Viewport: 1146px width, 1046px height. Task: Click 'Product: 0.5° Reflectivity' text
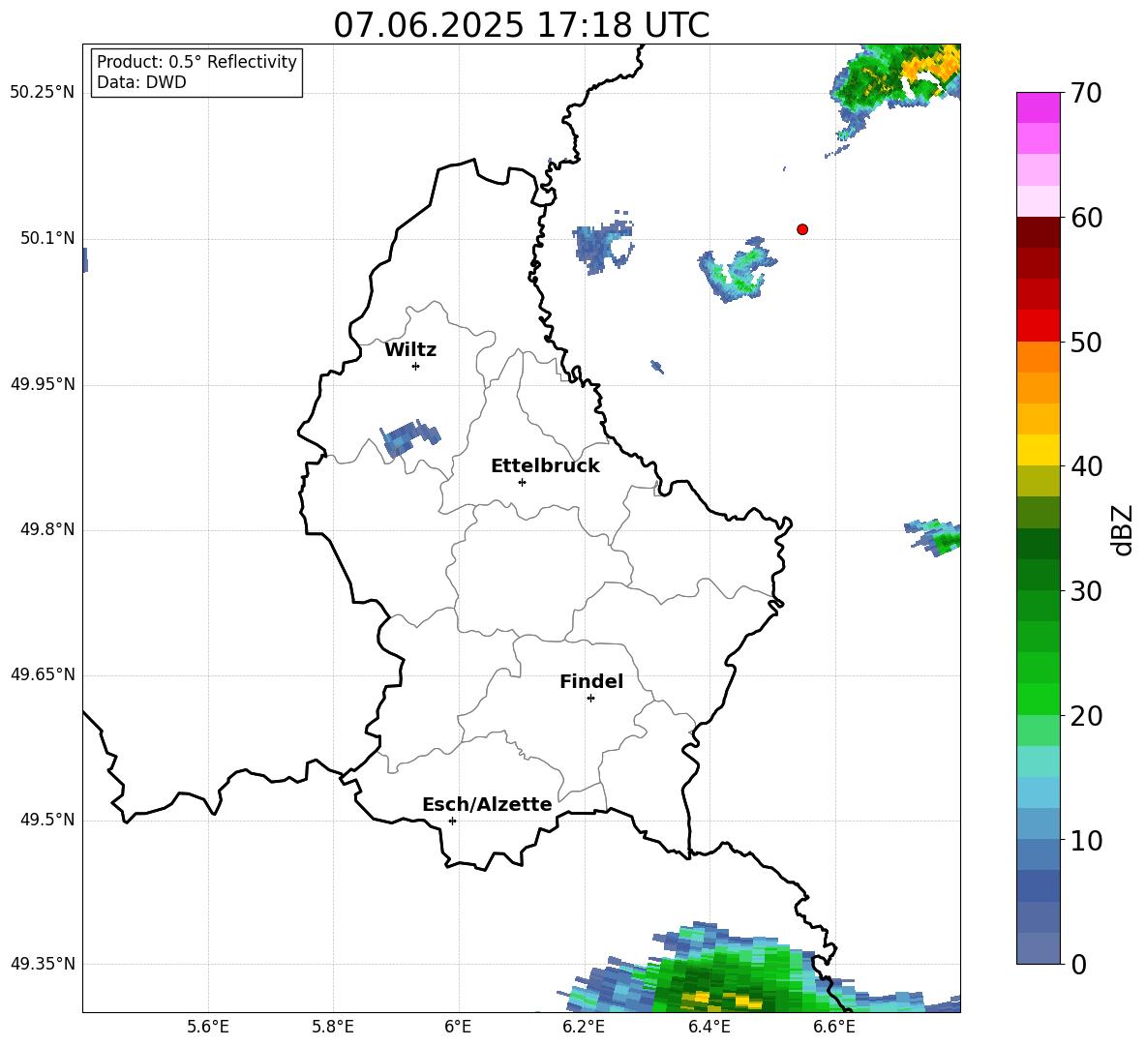tap(196, 62)
